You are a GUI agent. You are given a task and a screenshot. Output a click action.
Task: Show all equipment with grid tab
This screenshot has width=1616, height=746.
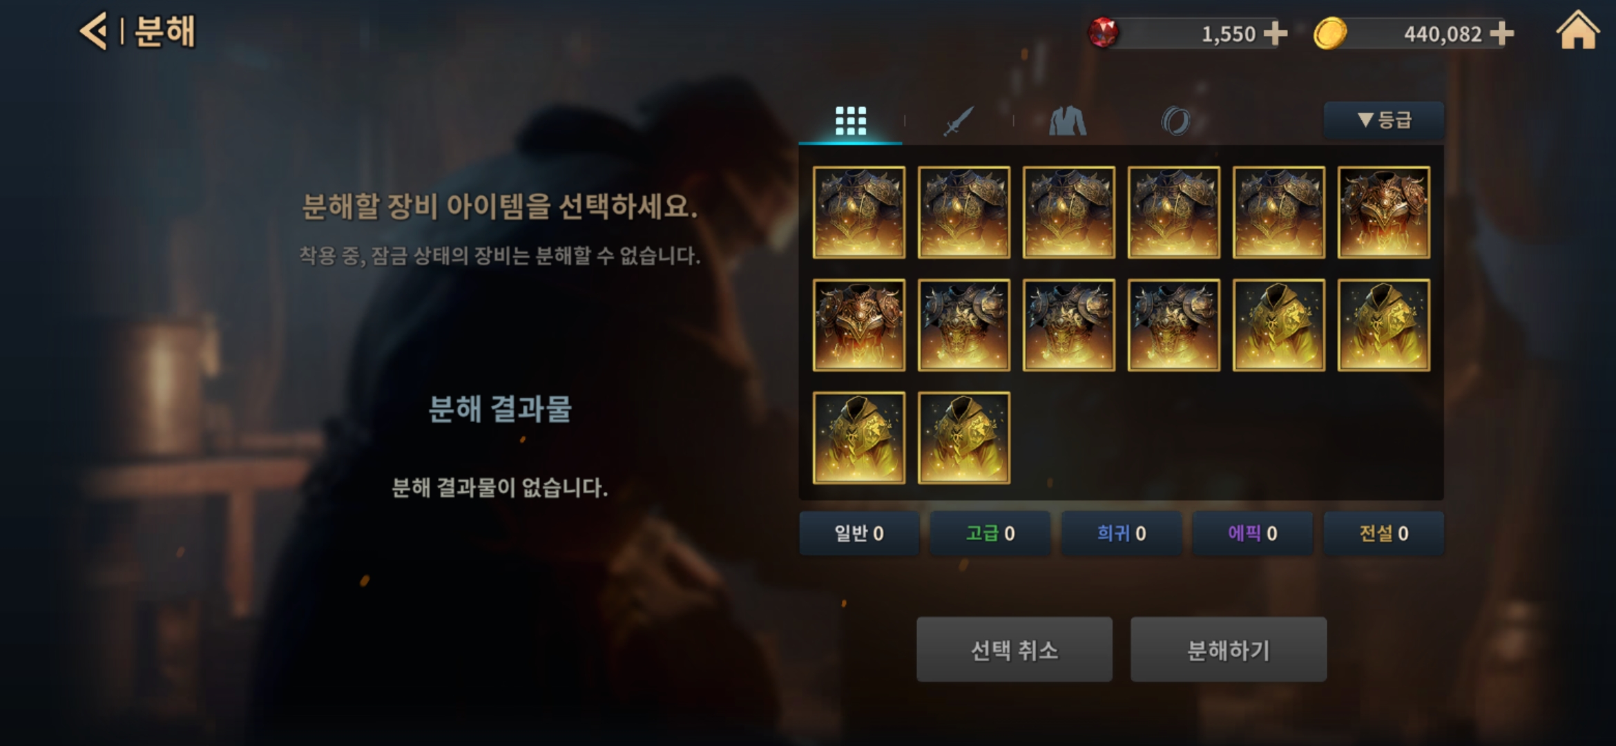point(850,121)
